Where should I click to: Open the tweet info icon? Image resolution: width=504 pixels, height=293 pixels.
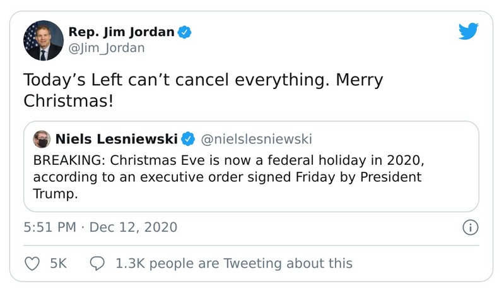coord(471,227)
